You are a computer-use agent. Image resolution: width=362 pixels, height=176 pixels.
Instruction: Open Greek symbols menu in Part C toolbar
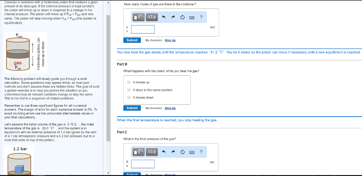tap(151, 152)
